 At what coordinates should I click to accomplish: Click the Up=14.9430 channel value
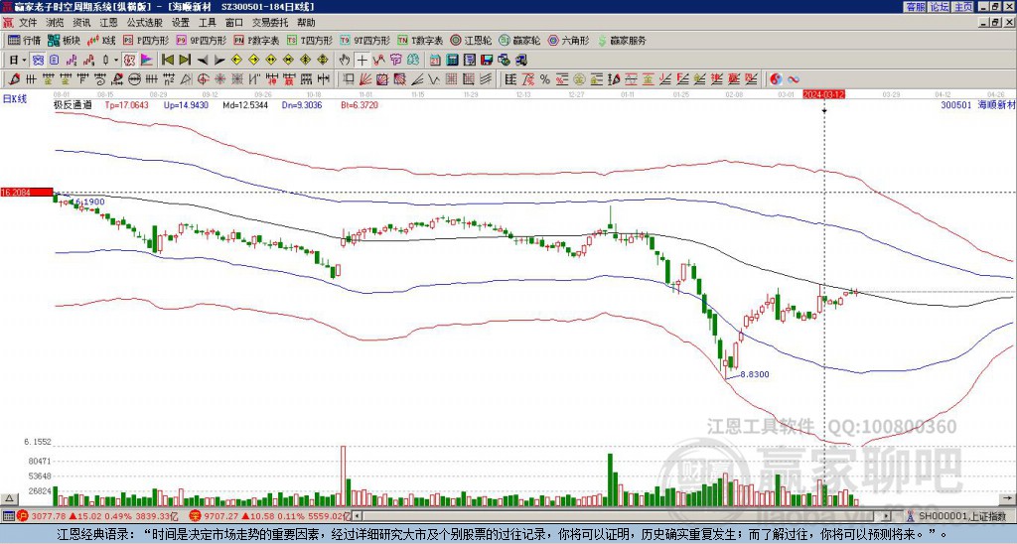tap(186, 104)
